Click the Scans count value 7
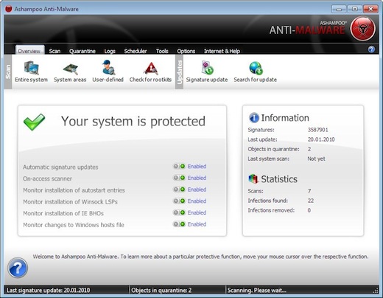This screenshot has width=383, height=298. [x=309, y=191]
